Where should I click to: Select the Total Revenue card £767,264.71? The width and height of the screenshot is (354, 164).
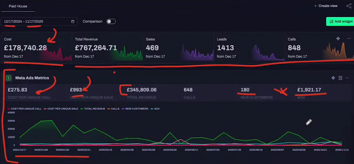pyautogui.click(x=107, y=48)
